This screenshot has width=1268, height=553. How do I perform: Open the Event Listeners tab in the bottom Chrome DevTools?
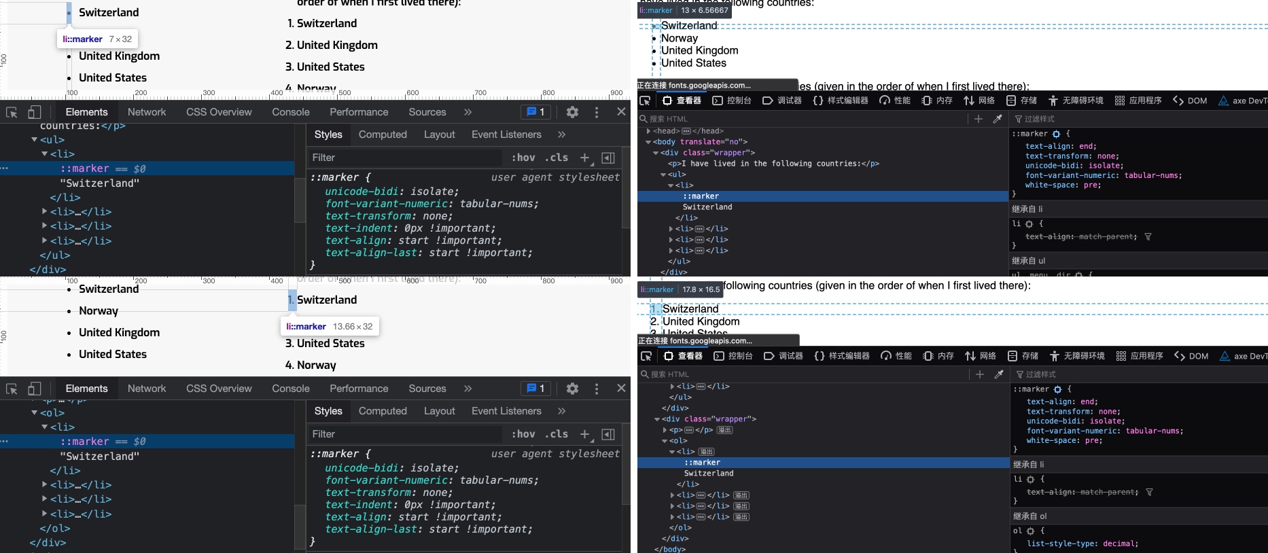pos(506,411)
